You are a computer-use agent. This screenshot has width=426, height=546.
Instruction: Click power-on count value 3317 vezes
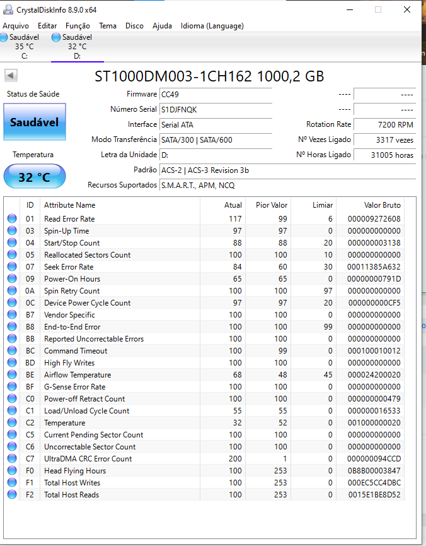tap(384, 140)
